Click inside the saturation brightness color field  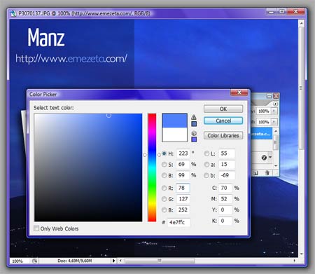pyautogui.click(x=88, y=167)
